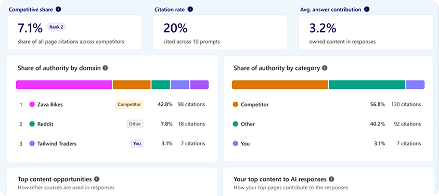Click the Competitor tag on Zava Bikes row
Image resolution: width=439 pixels, height=196 pixels.
(x=129, y=104)
